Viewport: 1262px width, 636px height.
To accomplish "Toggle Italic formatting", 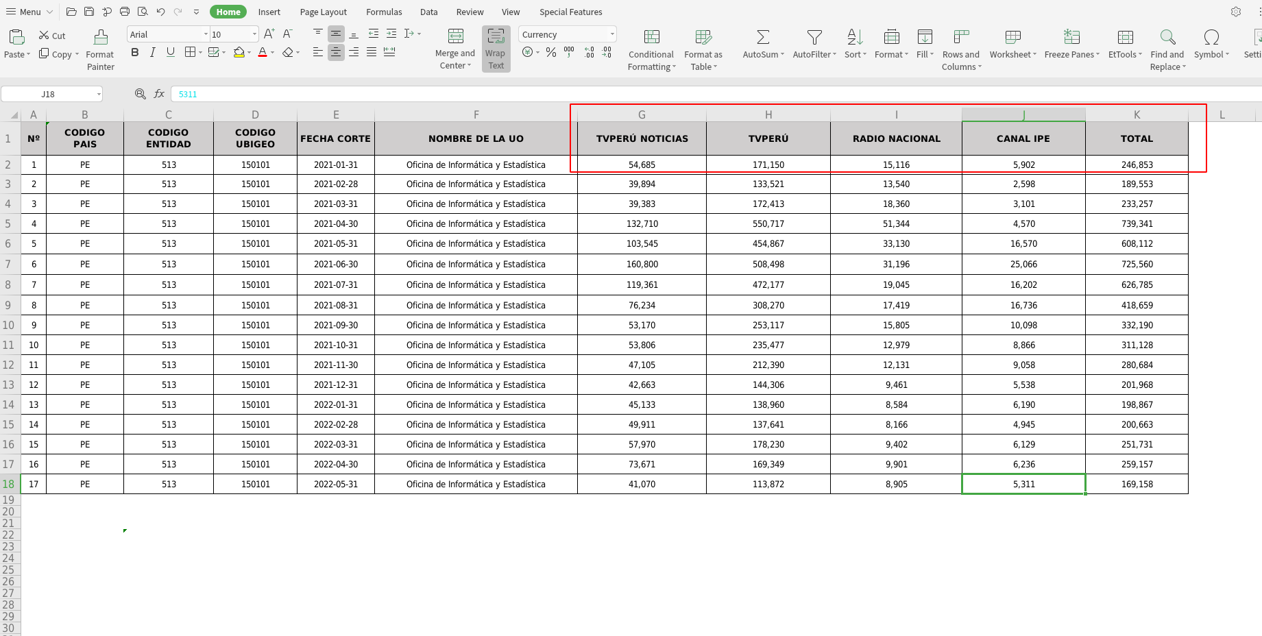I will (152, 52).
